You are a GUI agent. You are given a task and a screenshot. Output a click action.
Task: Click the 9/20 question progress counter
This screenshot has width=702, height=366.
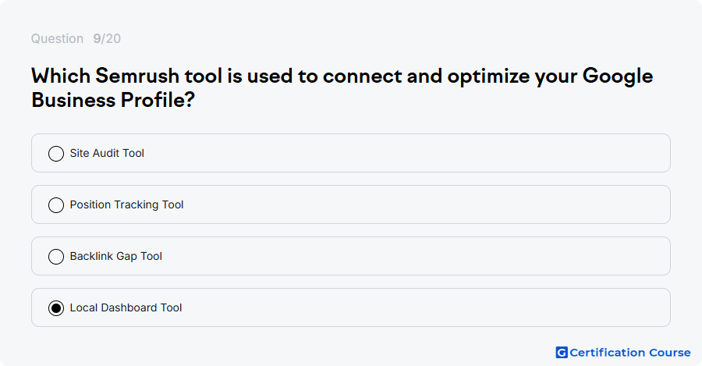(107, 38)
